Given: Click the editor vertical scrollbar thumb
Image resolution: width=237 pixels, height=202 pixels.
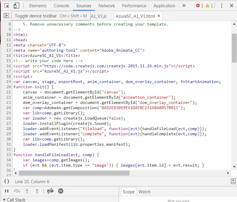Looking at the screenshot, I should coord(234,48).
